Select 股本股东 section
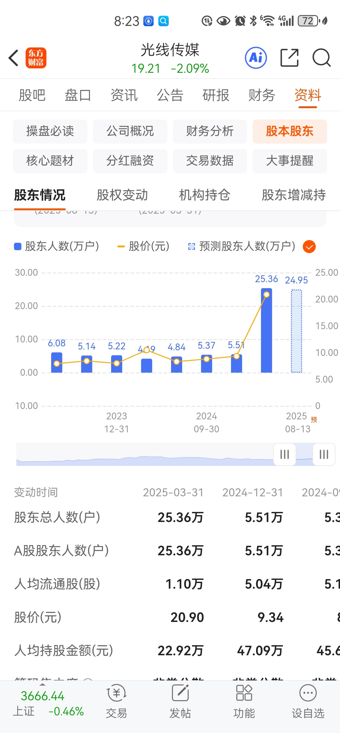The image size is (340, 733). (290, 131)
